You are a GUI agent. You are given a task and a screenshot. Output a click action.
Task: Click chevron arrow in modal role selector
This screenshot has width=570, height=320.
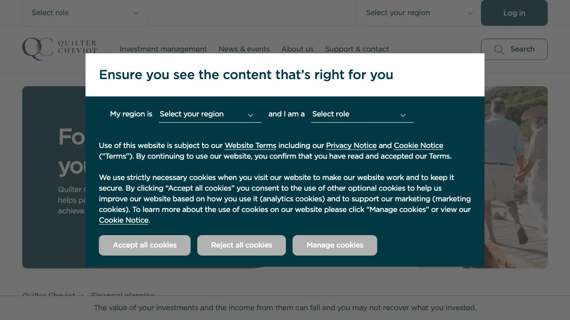pyautogui.click(x=403, y=115)
